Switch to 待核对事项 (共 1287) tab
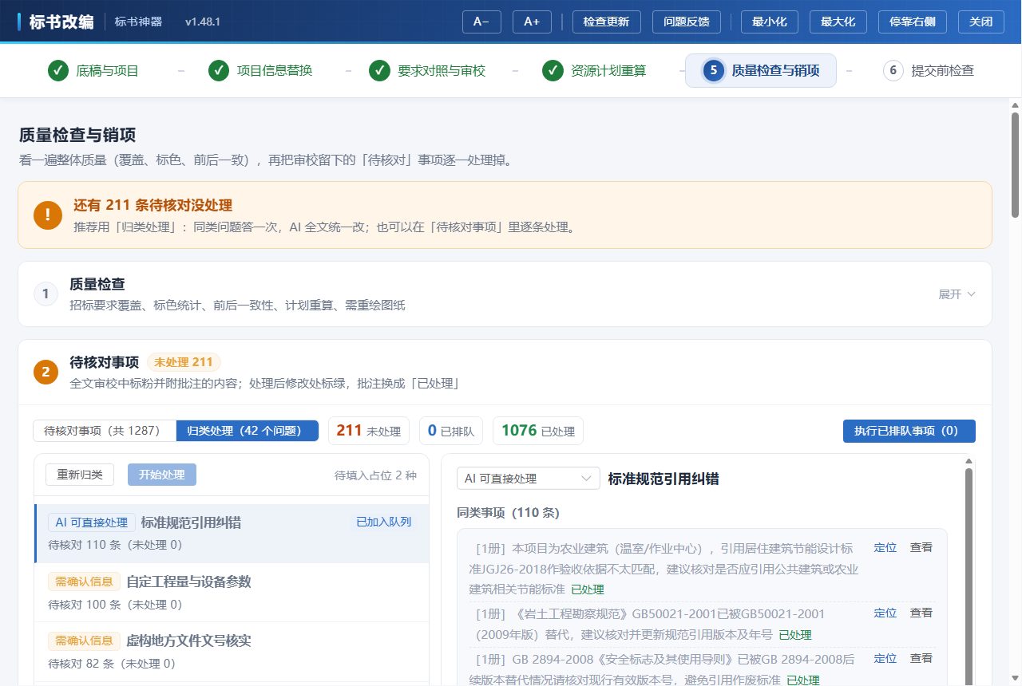Image resolution: width=1022 pixels, height=686 pixels. point(105,431)
